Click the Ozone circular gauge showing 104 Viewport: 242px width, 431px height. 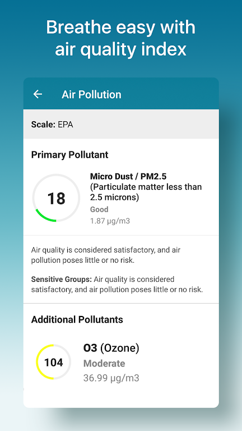point(54,363)
